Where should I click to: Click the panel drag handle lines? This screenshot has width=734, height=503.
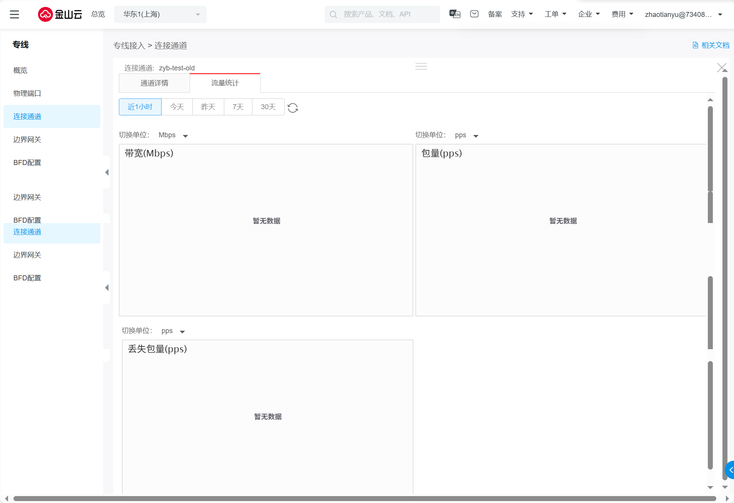click(x=421, y=66)
